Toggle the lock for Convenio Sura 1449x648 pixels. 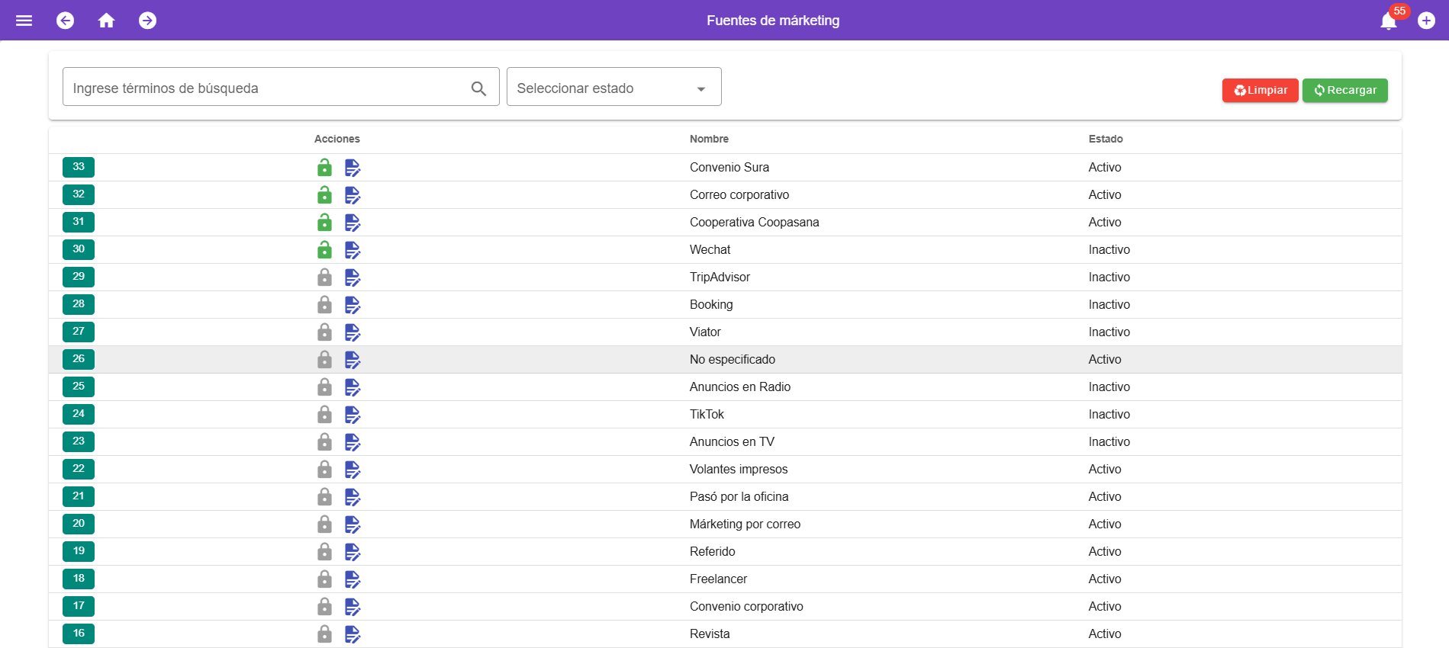click(324, 168)
